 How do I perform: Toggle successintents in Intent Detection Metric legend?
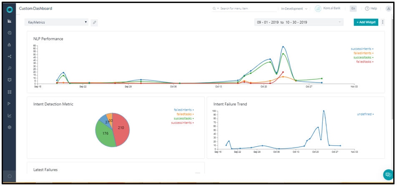click(182, 123)
